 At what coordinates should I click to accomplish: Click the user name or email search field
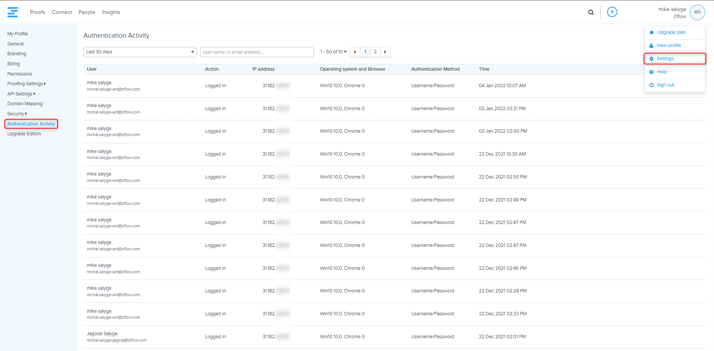tap(257, 52)
